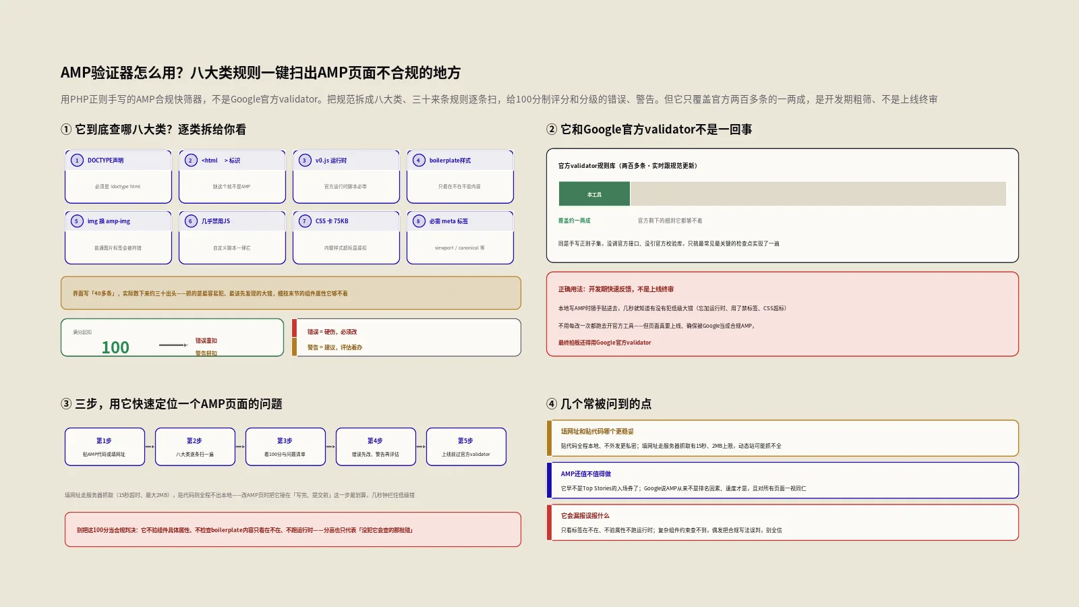Select the img 换 amp-img card title

(x=109, y=221)
